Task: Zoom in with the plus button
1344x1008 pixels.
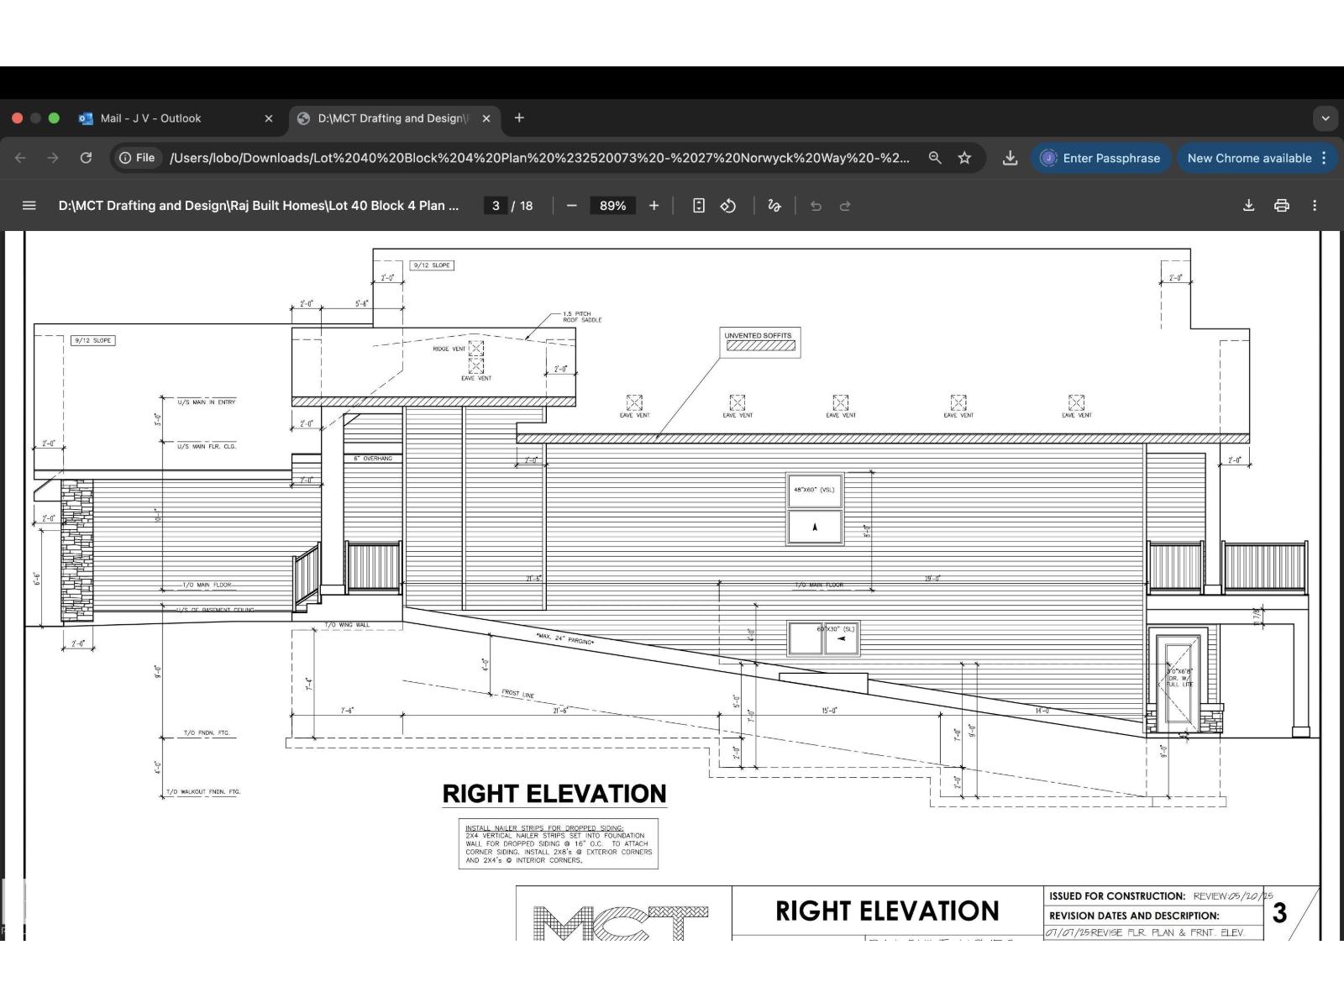Action: (x=654, y=206)
